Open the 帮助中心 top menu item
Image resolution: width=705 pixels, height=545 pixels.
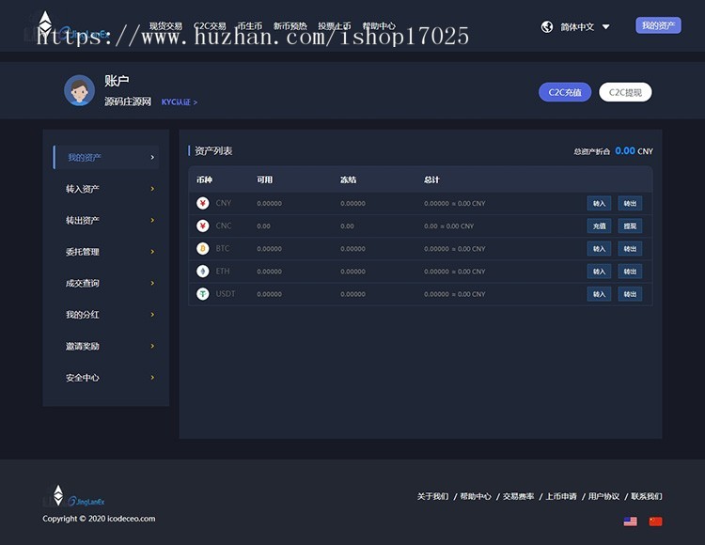pyautogui.click(x=379, y=26)
